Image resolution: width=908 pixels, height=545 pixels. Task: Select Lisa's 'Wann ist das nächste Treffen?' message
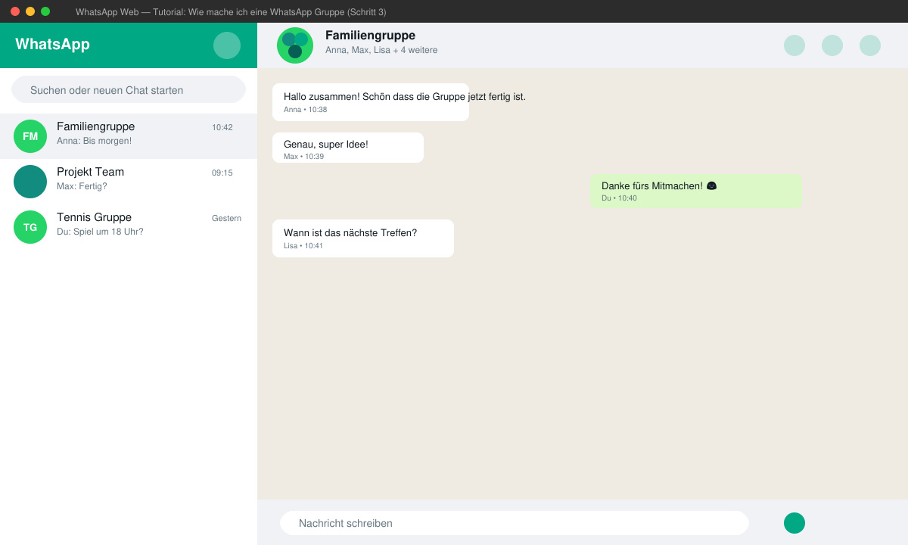pyautogui.click(x=363, y=238)
